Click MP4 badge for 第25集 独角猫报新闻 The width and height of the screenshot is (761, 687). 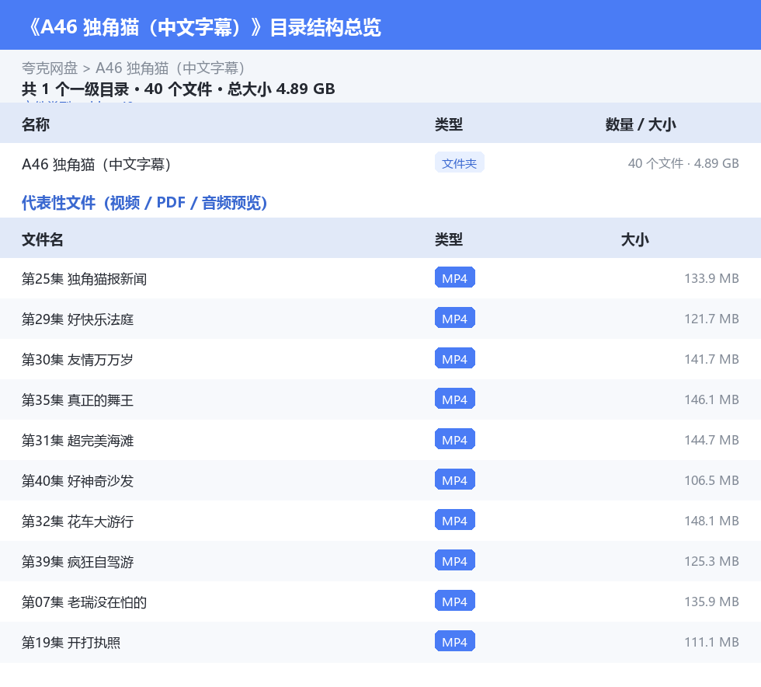click(x=455, y=278)
